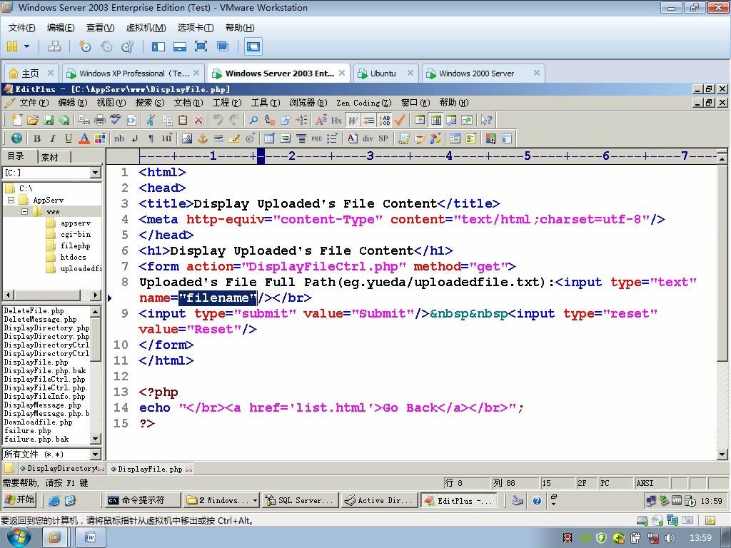Insert a non-breaking space with nb icon
The width and height of the screenshot is (731, 548).
(x=119, y=138)
